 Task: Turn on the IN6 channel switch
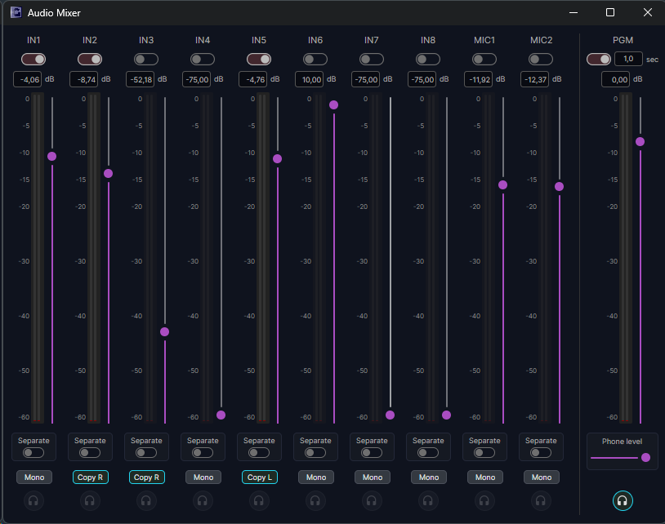click(315, 60)
